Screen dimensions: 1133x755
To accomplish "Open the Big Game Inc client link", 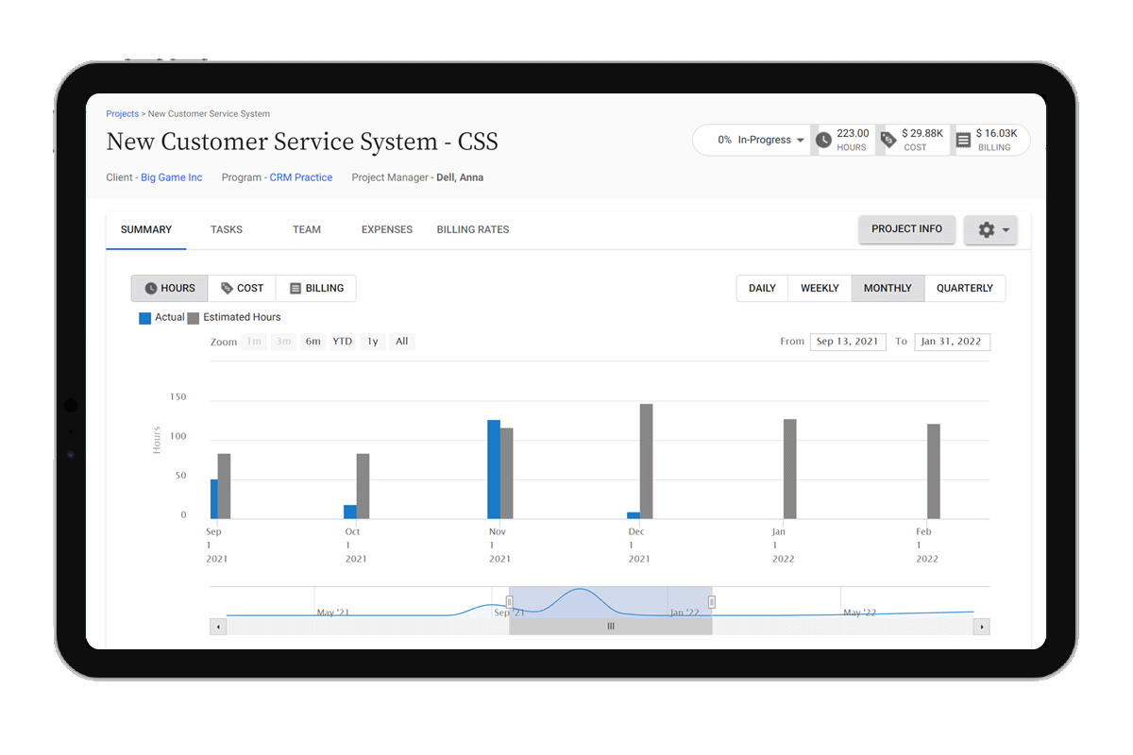I will tap(172, 177).
